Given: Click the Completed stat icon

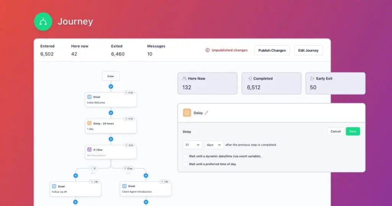Looking at the screenshot, I should click(x=250, y=78).
